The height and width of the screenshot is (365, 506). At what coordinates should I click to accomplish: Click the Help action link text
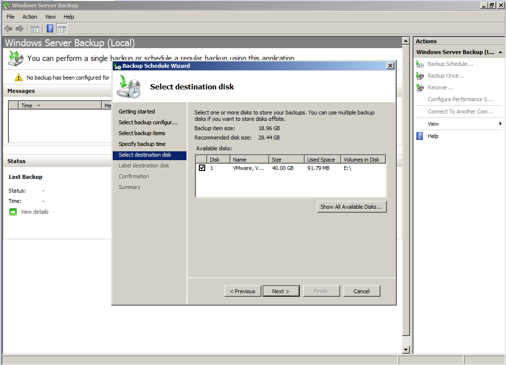[433, 136]
